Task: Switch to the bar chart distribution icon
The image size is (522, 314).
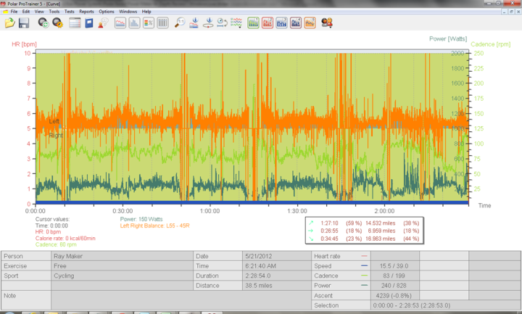Action: [135, 23]
